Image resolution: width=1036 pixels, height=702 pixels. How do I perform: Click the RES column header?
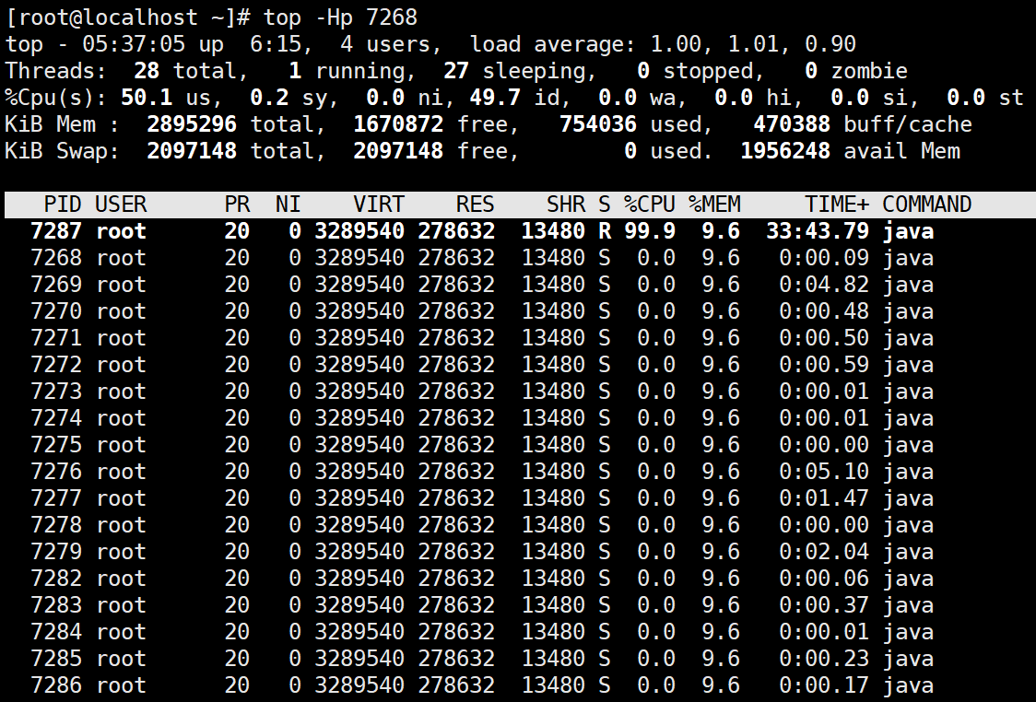point(474,205)
